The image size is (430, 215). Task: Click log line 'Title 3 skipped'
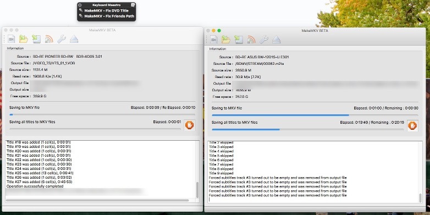[x=221, y=147]
